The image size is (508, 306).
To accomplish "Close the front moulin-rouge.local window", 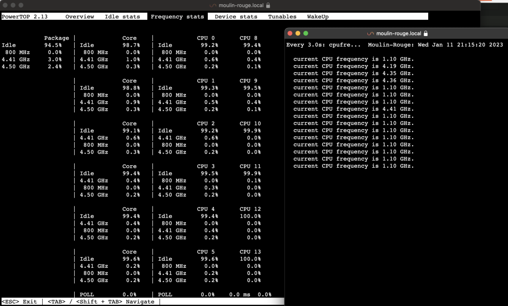I will (290, 34).
